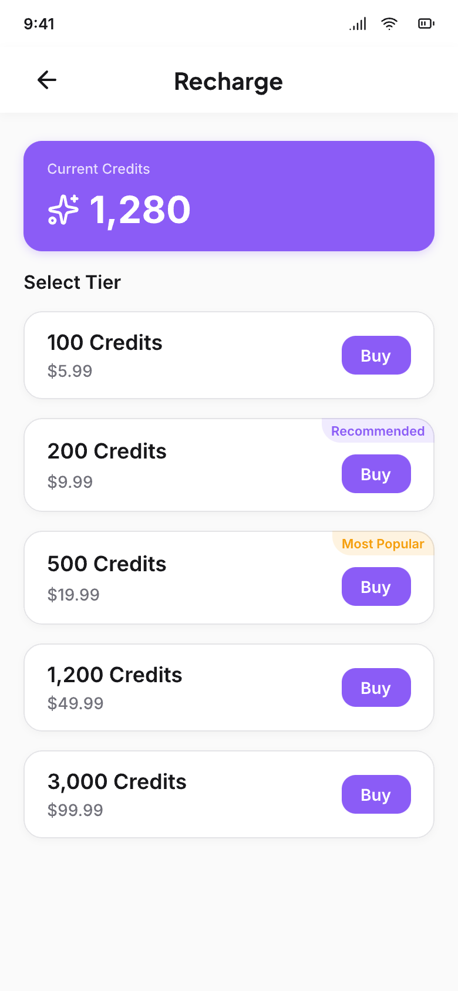Click the $49.99 price text

75,703
